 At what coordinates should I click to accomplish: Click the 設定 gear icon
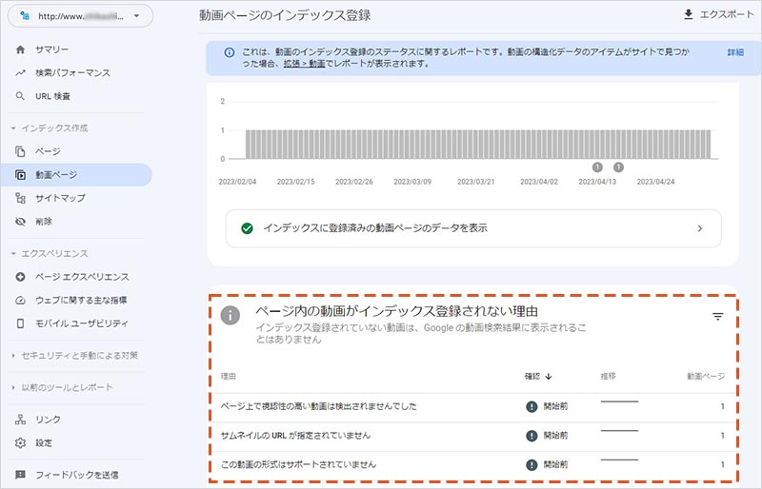[21, 442]
